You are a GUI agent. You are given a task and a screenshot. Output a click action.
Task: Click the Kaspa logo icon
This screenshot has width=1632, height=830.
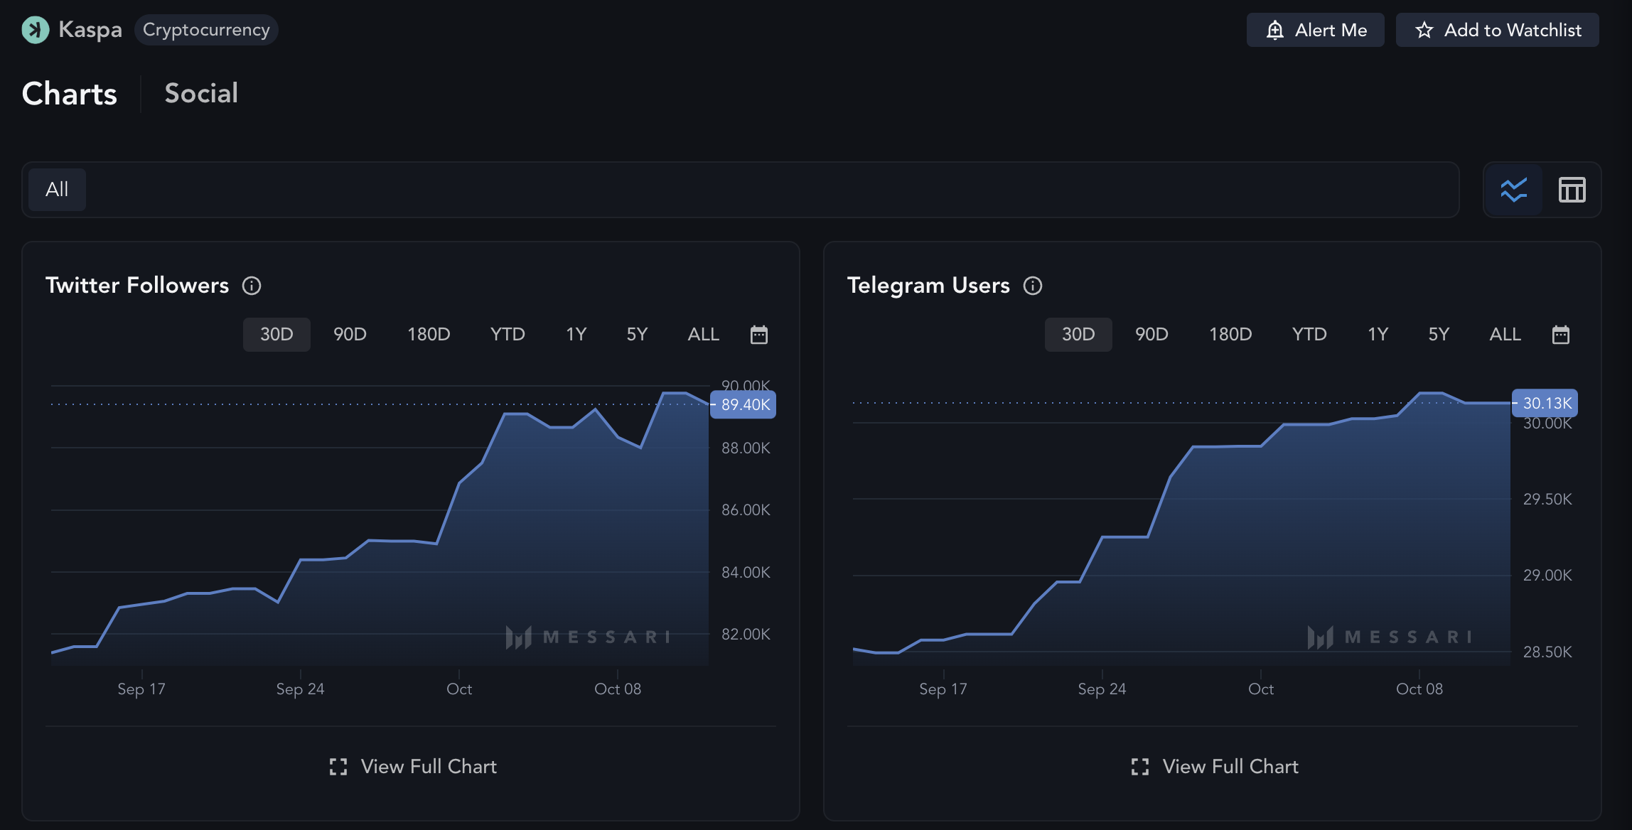coord(35,30)
